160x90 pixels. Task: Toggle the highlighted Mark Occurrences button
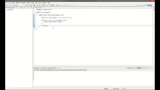point(53,5)
